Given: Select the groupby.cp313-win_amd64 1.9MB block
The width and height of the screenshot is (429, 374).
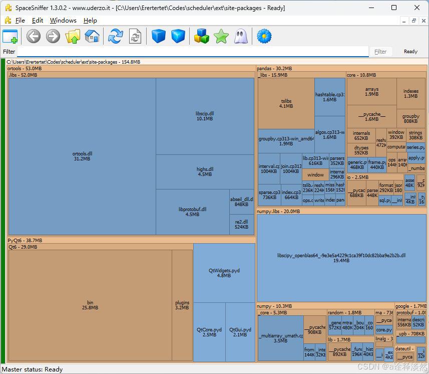Looking at the screenshot, I should click(286, 141).
